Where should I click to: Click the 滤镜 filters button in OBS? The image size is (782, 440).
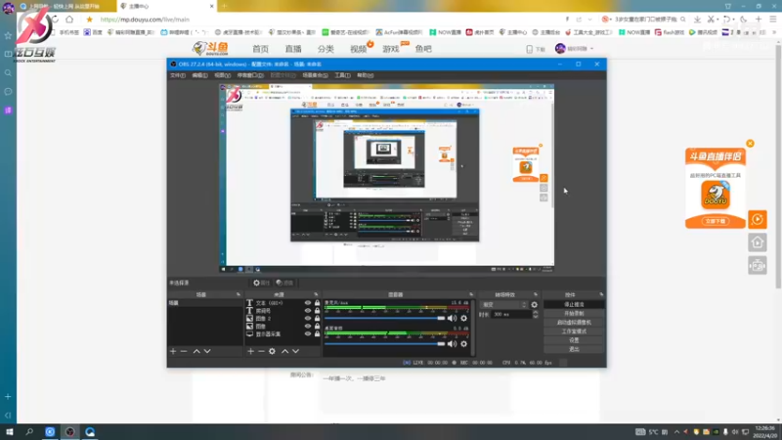point(284,283)
